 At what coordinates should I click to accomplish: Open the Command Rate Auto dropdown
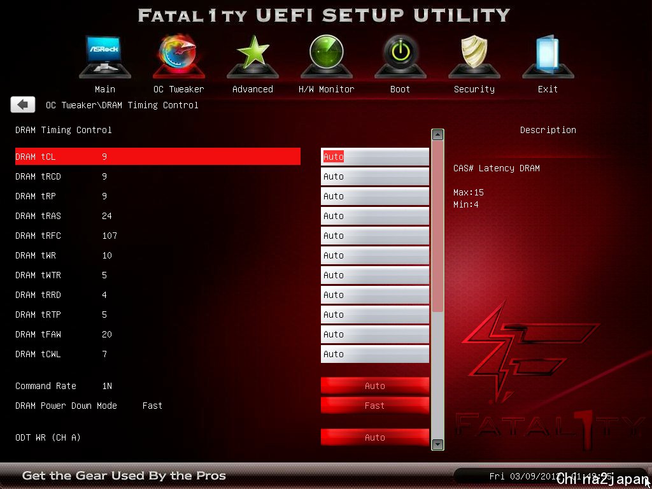click(x=374, y=386)
